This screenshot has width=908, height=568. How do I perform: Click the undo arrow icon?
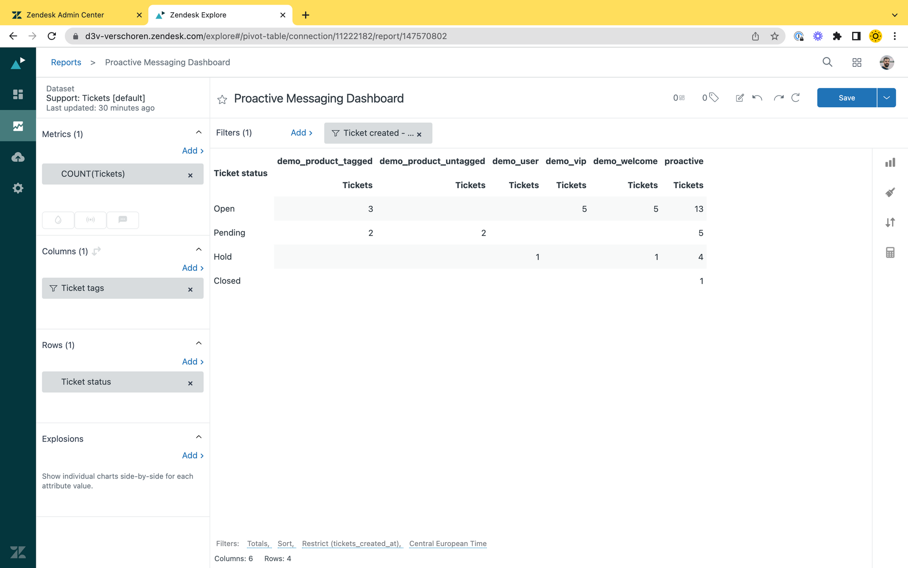(757, 98)
